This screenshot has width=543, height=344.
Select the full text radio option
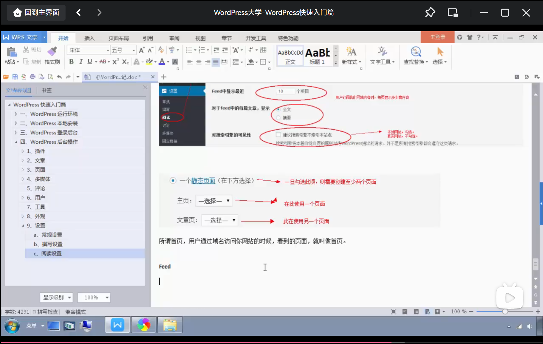278,109
